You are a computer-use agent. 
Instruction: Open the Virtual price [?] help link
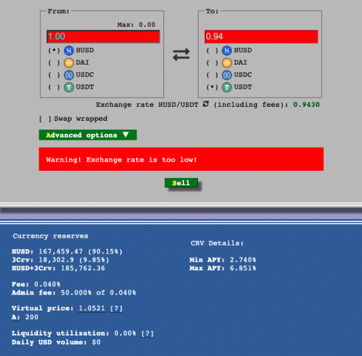pos(116,308)
